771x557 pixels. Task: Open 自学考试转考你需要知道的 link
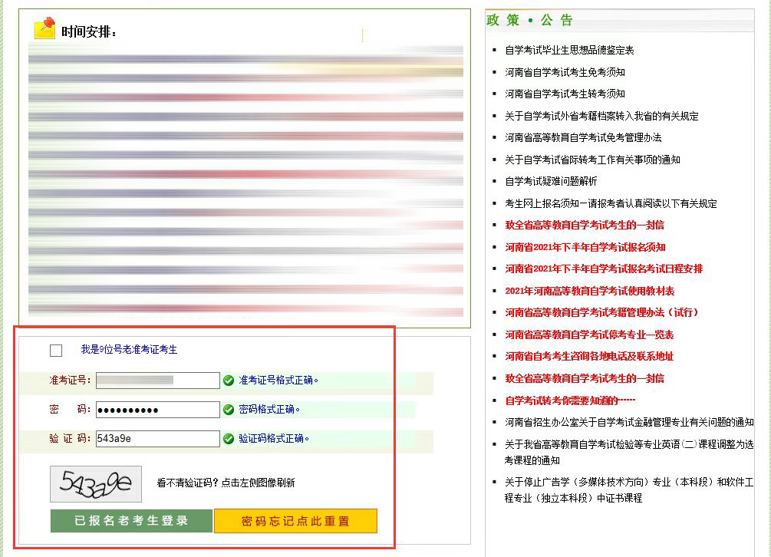pyautogui.click(x=570, y=400)
